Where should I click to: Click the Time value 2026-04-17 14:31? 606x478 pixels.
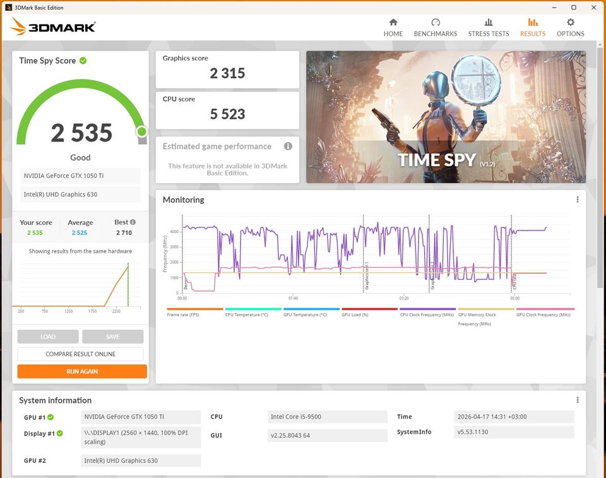click(514, 417)
